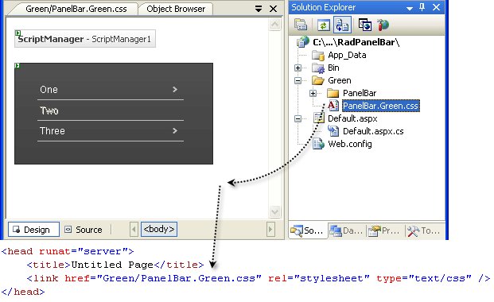This screenshot has width=494, height=302.
Task: Select the Web.config file
Action: [350, 144]
